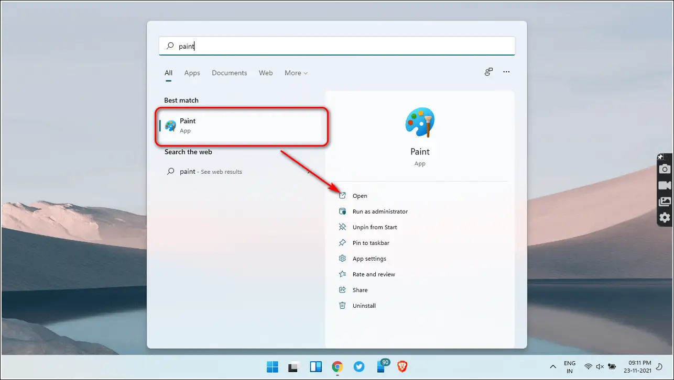This screenshot has height=380, width=674.
Task: Launch Chrome from the taskbar
Action: tap(338, 367)
